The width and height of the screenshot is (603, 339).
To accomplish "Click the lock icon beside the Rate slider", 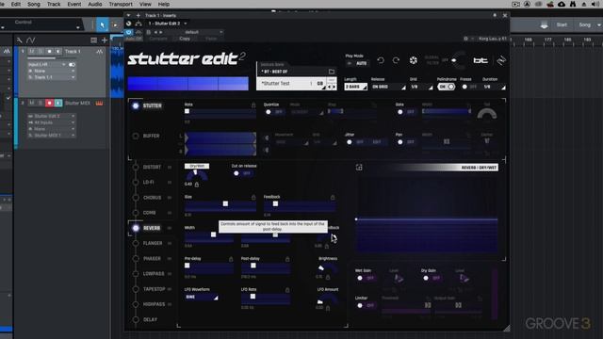I will click(253, 105).
